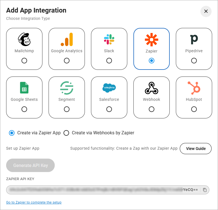Choose the Google Sheets icon
This screenshot has width=218, height=210.
click(x=24, y=88)
